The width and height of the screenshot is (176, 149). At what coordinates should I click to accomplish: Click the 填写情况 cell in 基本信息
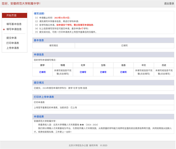click(54, 45)
